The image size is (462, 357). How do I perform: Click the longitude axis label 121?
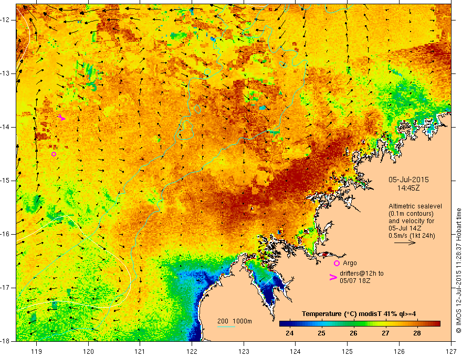[x=140, y=351]
